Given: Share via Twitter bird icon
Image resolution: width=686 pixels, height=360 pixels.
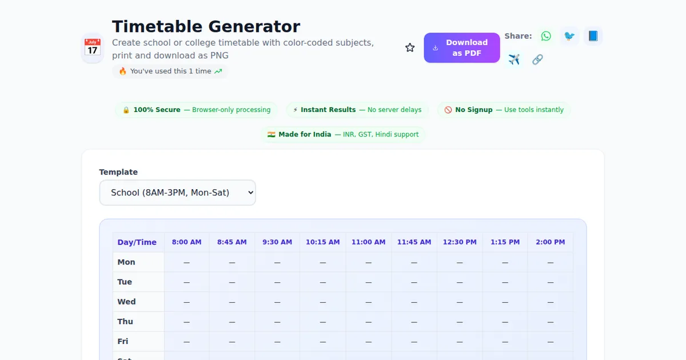Looking at the screenshot, I should 569,36.
